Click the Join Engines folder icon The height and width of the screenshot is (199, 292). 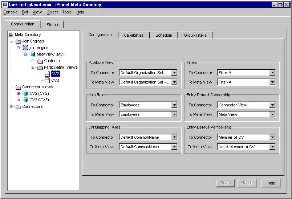point(18,41)
